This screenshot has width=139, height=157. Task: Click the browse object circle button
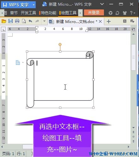[133, 137]
